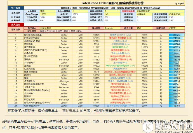Click 'Lancer' class in row 14
The image size is (193, 133).
click(x=64, y=75)
